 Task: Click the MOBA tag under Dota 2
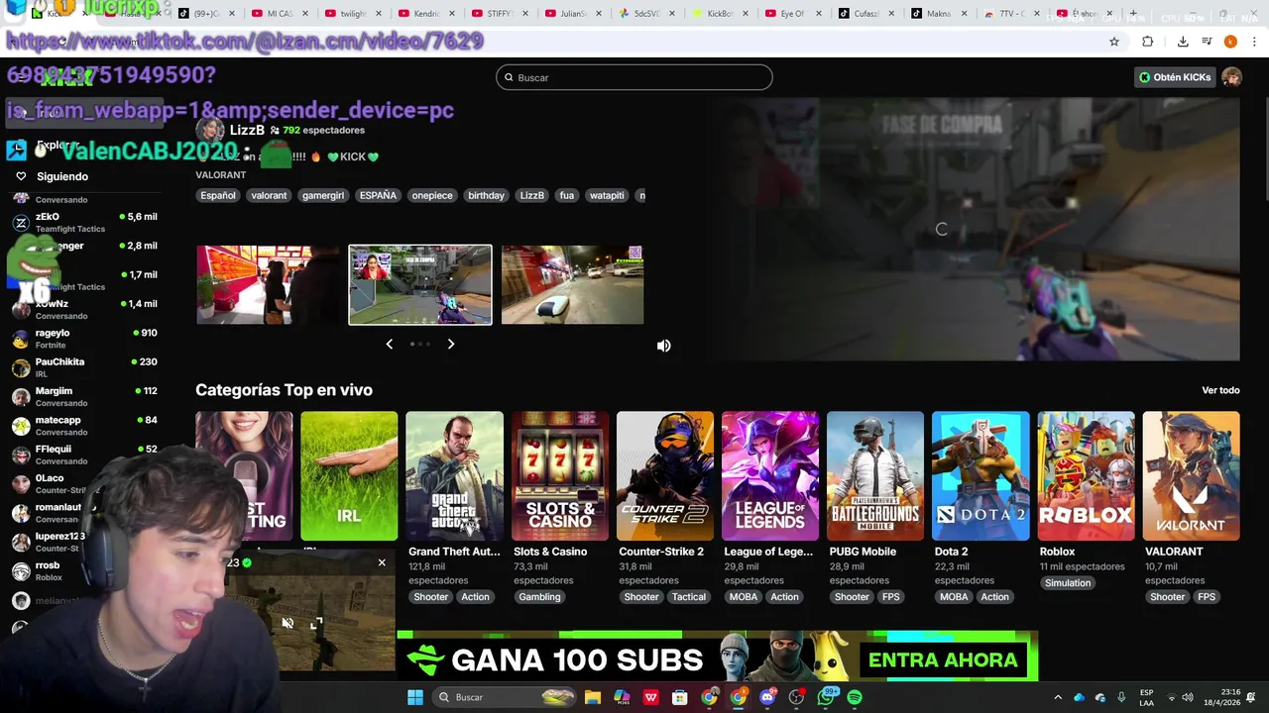pyautogui.click(x=953, y=597)
